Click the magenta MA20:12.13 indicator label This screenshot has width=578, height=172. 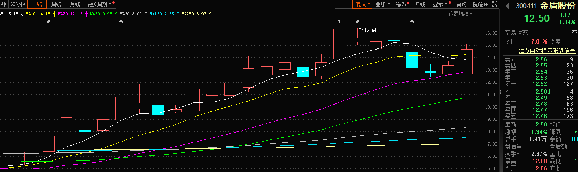70,14
